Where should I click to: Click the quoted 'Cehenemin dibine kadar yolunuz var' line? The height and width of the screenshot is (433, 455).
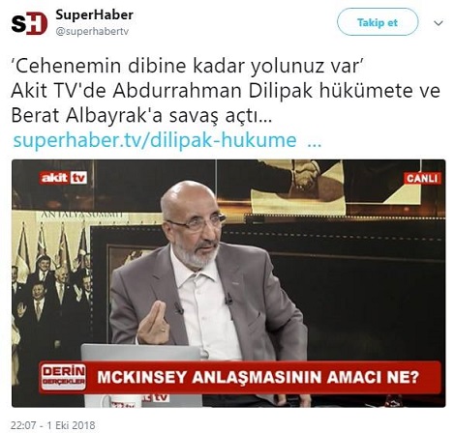(x=189, y=66)
